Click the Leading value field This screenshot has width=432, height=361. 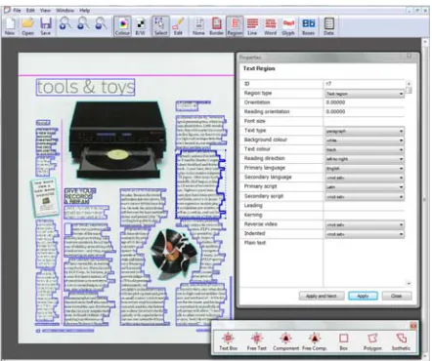[365, 206]
